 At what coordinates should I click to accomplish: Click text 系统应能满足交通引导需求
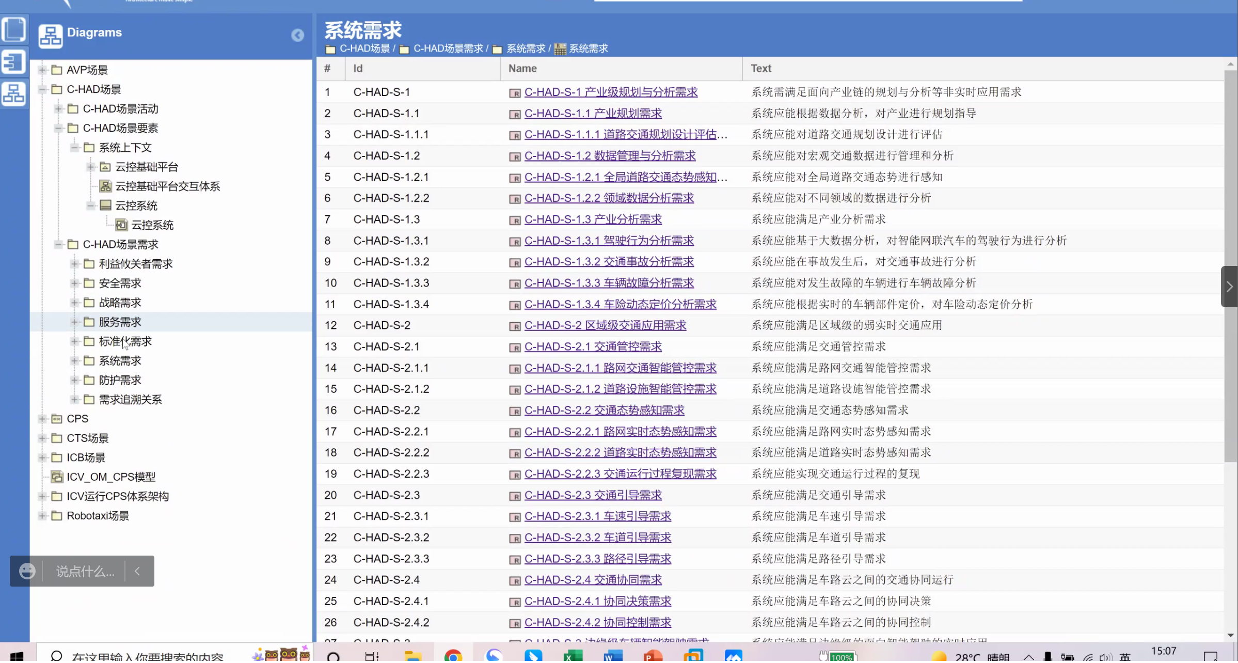818,495
